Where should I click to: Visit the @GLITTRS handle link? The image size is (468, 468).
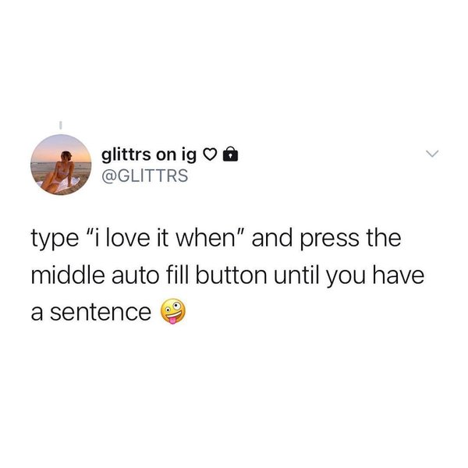coord(145,175)
